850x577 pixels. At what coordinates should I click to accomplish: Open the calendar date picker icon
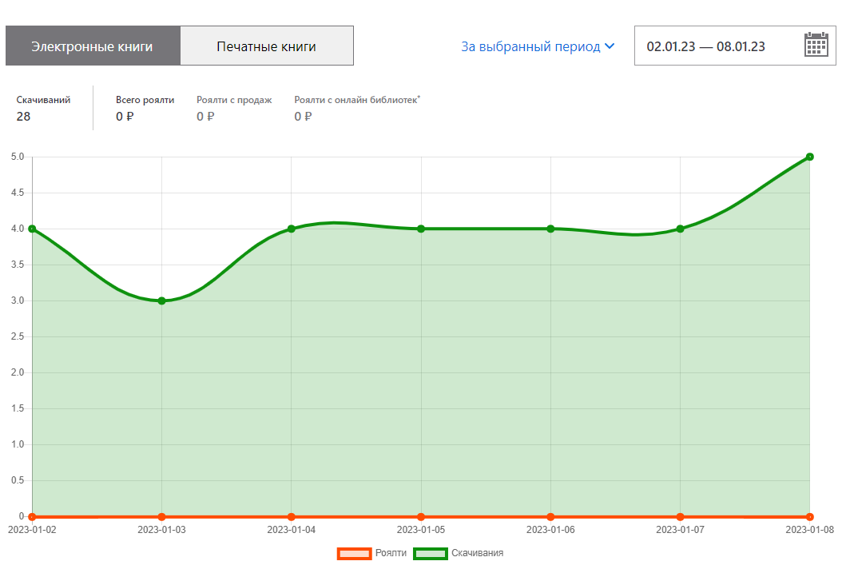[816, 45]
